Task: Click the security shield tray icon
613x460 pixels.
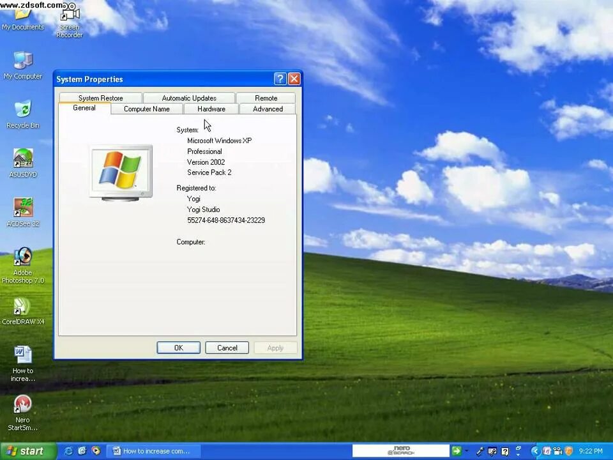Action: click(x=569, y=451)
